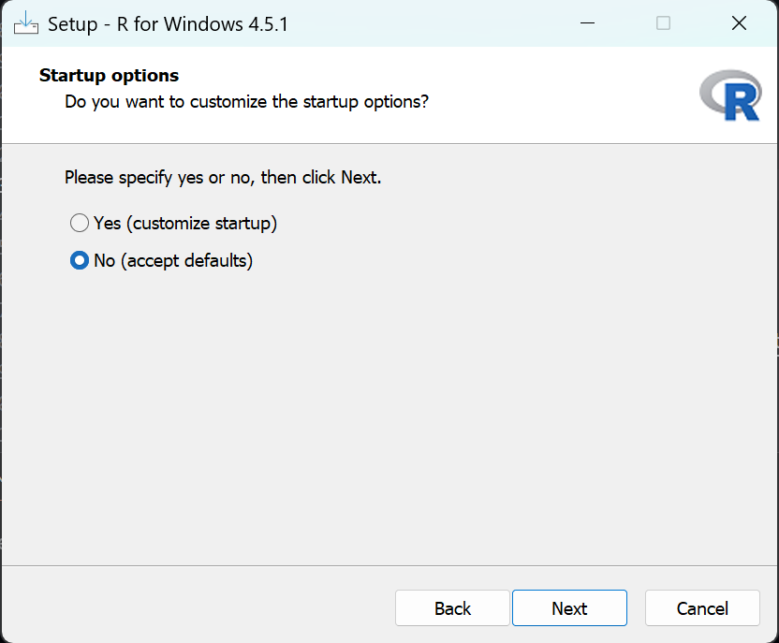779x643 pixels.
Task: Proceed with the Next button
Action: point(569,608)
